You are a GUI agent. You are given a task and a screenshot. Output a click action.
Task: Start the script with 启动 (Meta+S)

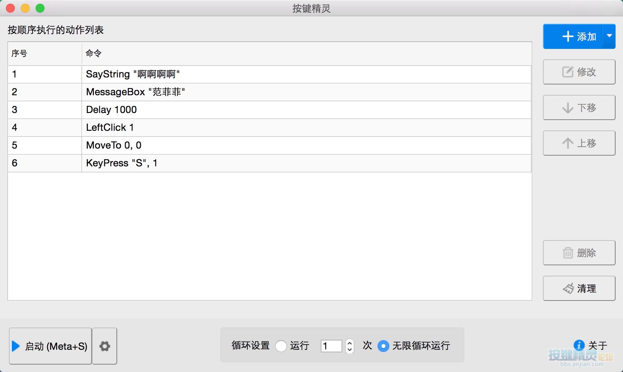point(50,346)
